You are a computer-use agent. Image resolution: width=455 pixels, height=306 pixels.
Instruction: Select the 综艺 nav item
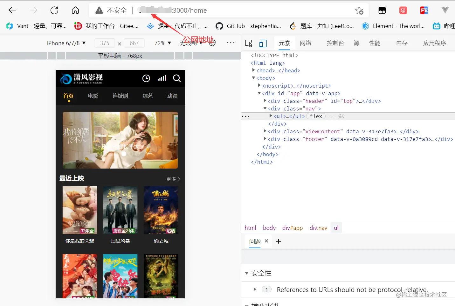pyautogui.click(x=148, y=96)
